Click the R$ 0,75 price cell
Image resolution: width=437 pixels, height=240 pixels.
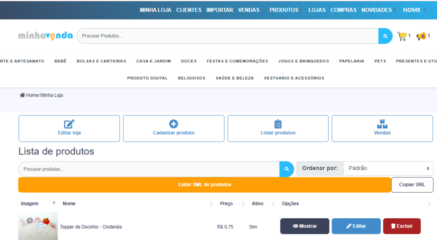tap(225, 227)
